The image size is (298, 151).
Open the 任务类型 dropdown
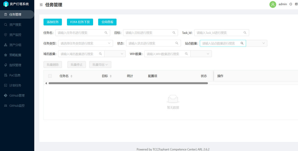pyautogui.click(x=86, y=43)
